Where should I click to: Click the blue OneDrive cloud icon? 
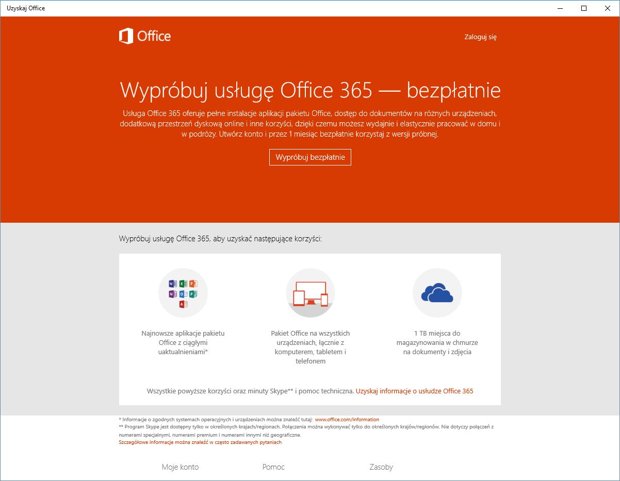437,293
